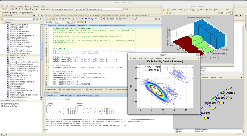Collapse the TutorialFaultTree.m details panel
The image size is (247, 136).
coord(41,100)
